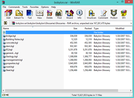The width and height of the screenshot is (134, 98).
Task: Click the horizontal scrollbar thumb
Action: (x=62, y=91)
